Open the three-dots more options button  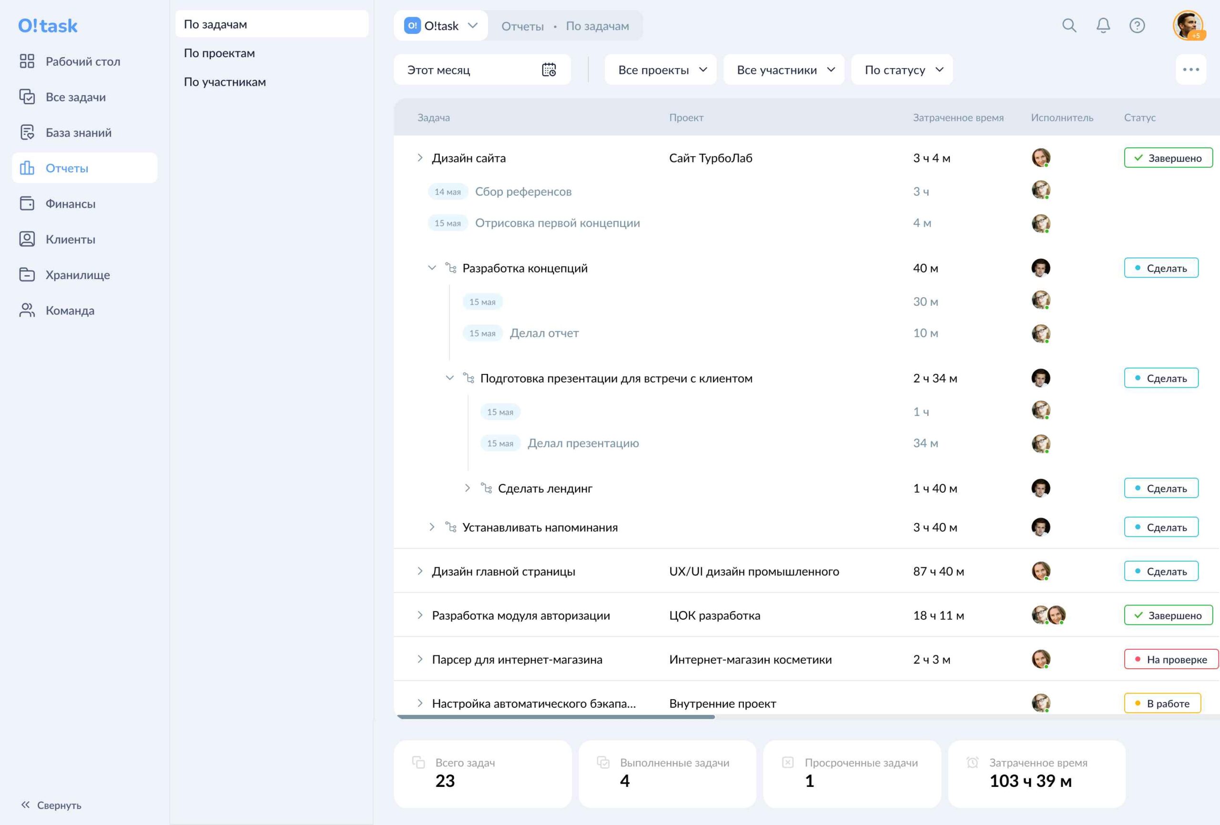(x=1190, y=69)
